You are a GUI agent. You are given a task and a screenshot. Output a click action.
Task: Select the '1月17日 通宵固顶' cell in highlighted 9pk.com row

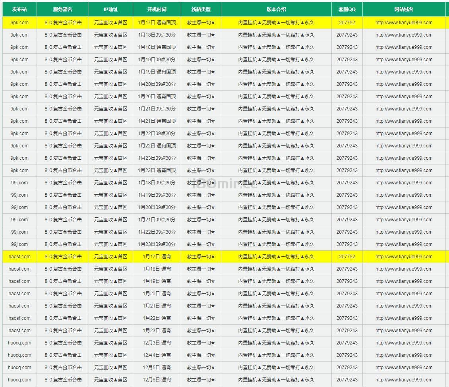tap(157, 23)
